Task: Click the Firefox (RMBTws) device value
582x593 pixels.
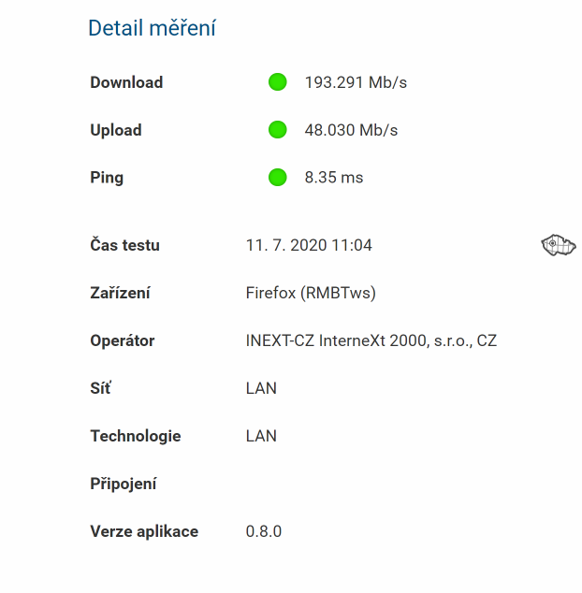Action: click(311, 293)
